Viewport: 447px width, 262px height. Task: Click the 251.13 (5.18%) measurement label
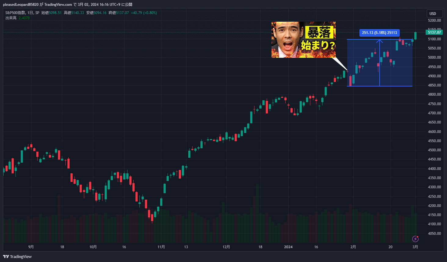379,33
